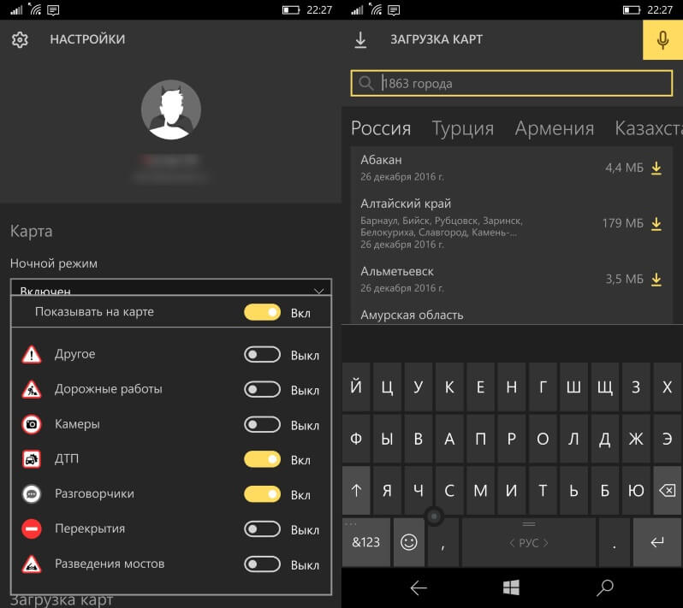Disable the Показывать на карте toggle
The width and height of the screenshot is (683, 608).
tap(262, 312)
